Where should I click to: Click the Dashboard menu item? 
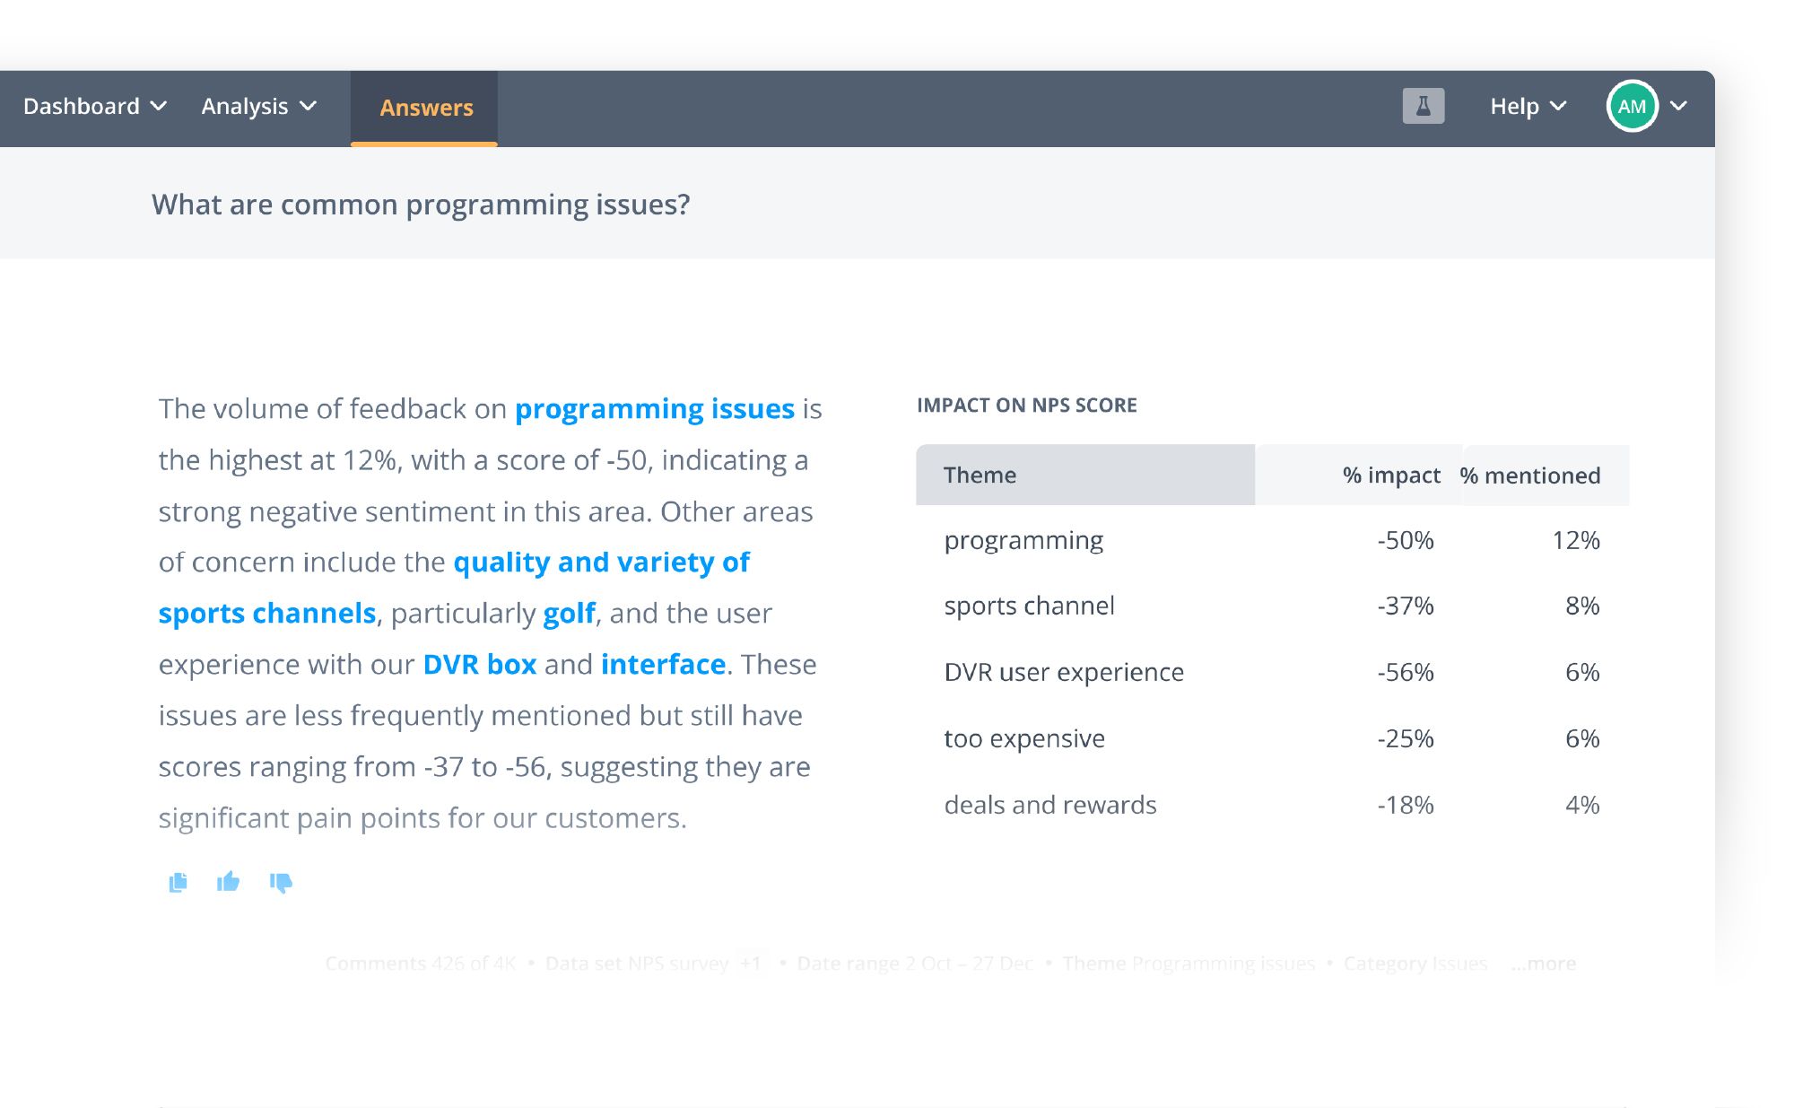click(x=95, y=105)
